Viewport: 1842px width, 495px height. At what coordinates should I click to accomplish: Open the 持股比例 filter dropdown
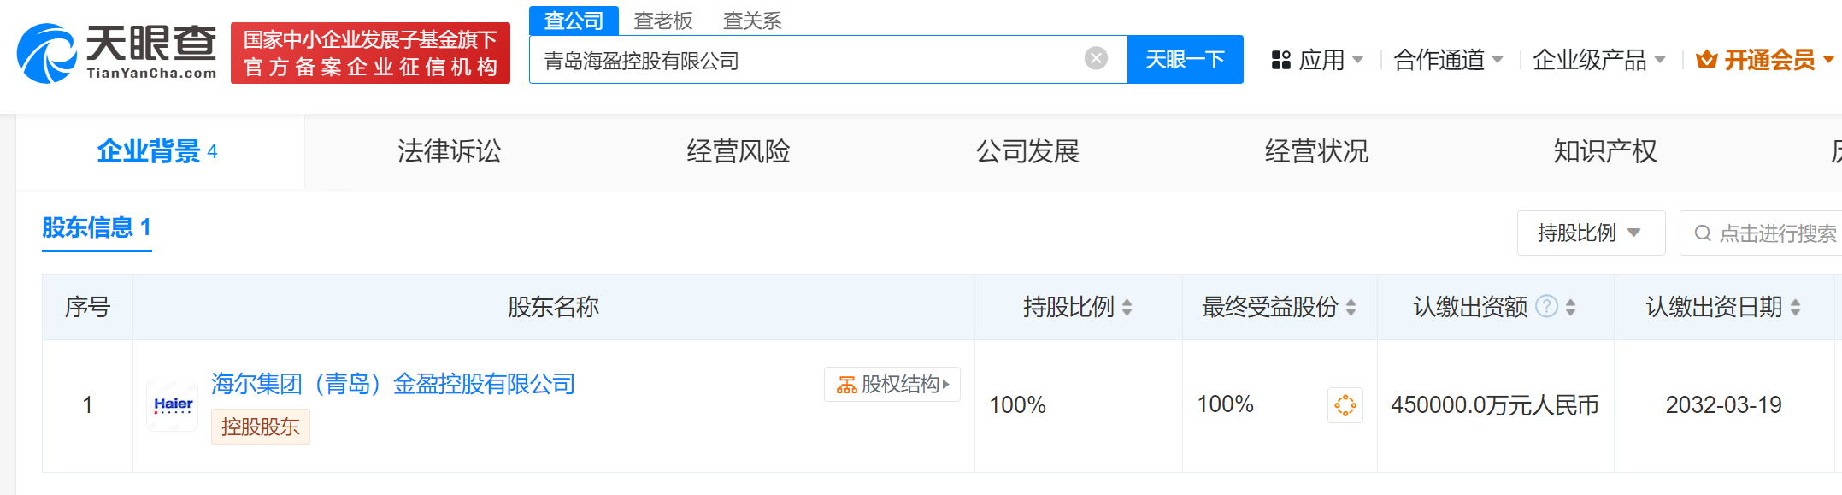pos(1590,233)
